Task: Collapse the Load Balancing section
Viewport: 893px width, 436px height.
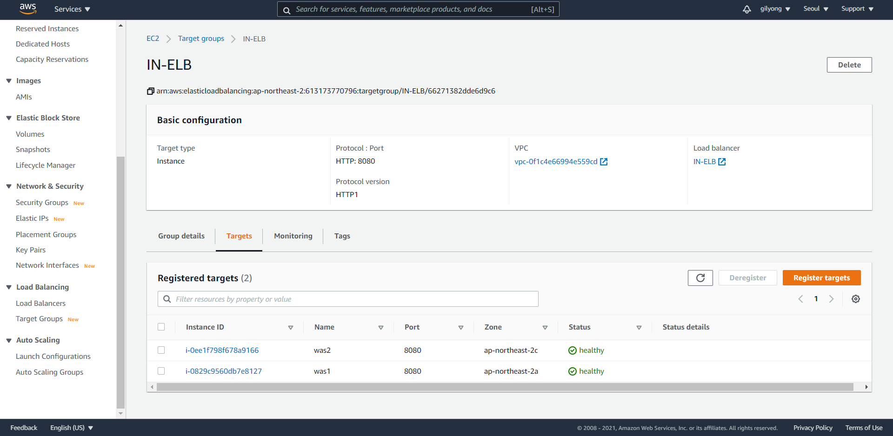Action: (9, 287)
